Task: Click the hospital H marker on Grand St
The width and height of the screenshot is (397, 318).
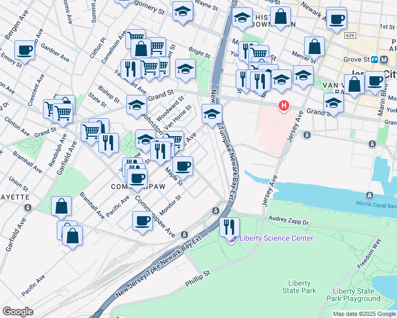Action: [x=283, y=106]
